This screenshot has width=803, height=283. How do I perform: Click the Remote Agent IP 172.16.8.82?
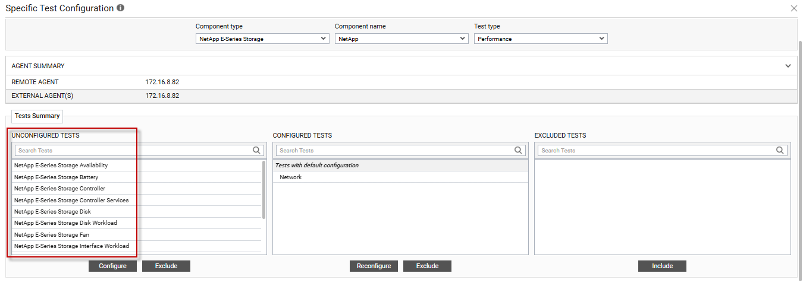(162, 82)
